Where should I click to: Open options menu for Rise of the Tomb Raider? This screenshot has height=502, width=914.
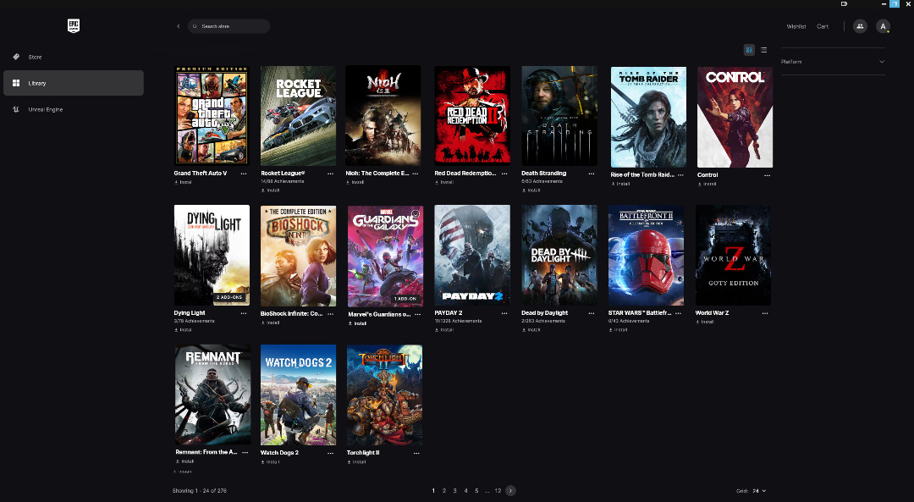[680, 175]
